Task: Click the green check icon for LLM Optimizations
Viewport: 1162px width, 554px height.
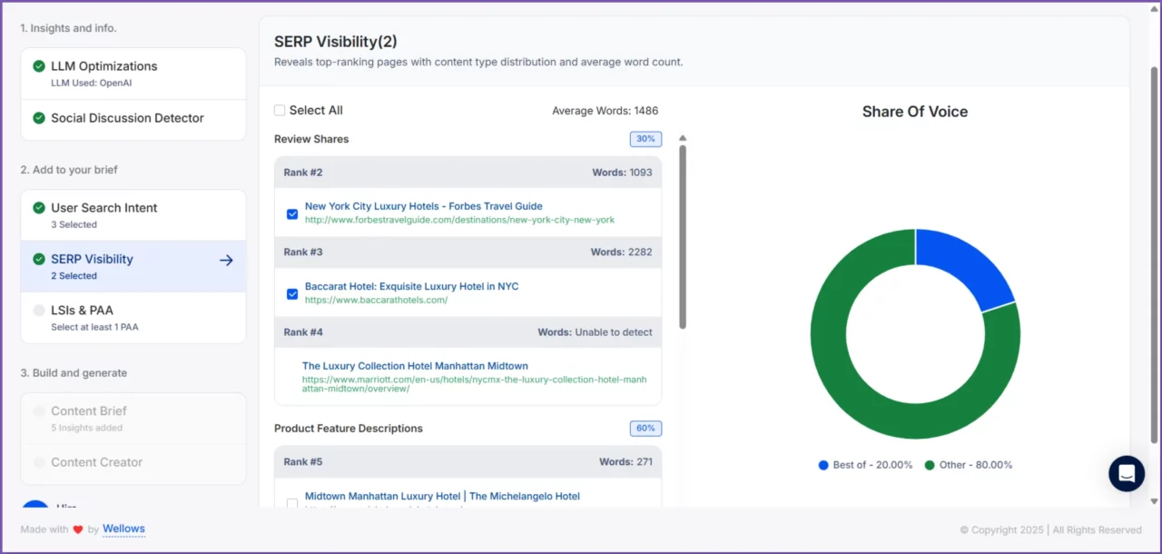Action: click(39, 66)
